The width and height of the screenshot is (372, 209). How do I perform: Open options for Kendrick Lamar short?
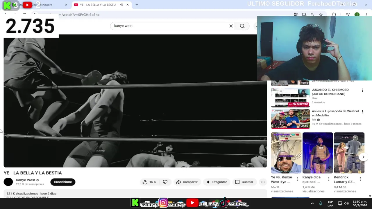click(360, 179)
